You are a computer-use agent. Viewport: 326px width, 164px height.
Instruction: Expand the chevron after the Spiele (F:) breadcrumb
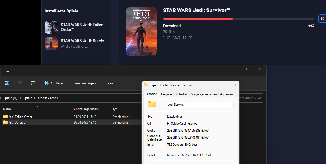click(20, 98)
